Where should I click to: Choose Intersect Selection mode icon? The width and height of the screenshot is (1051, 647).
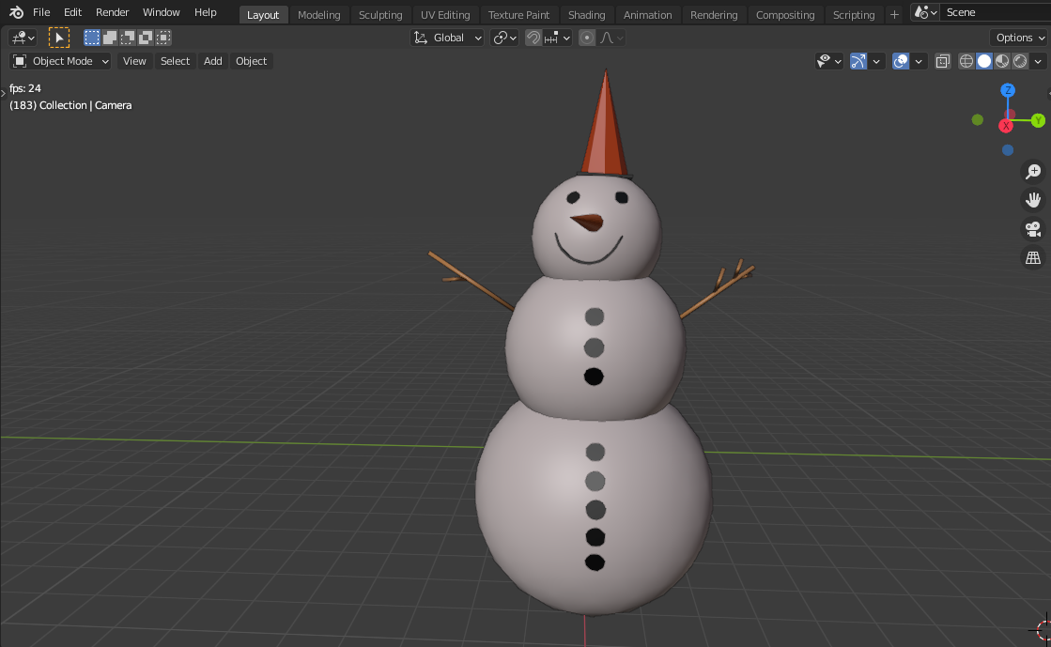click(x=163, y=38)
